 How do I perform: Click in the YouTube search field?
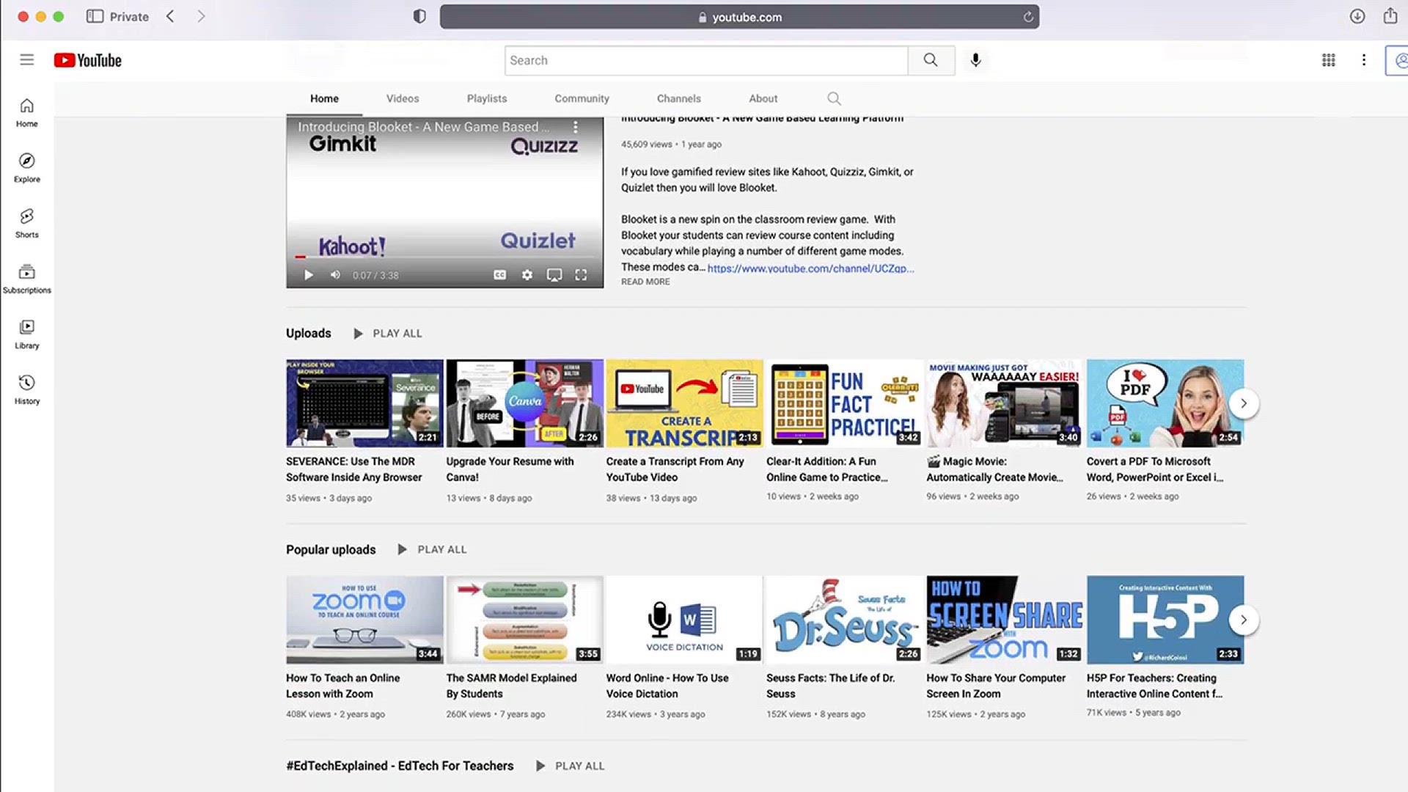pyautogui.click(x=706, y=60)
